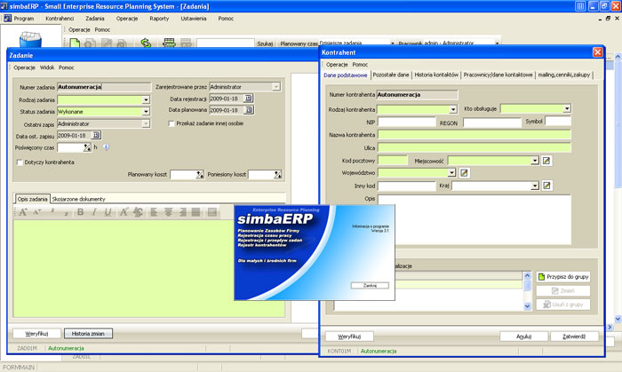Image resolution: width=622 pixels, height=372 pixels.
Task: Open the Pracownik filter dropdown
Action: point(497,44)
